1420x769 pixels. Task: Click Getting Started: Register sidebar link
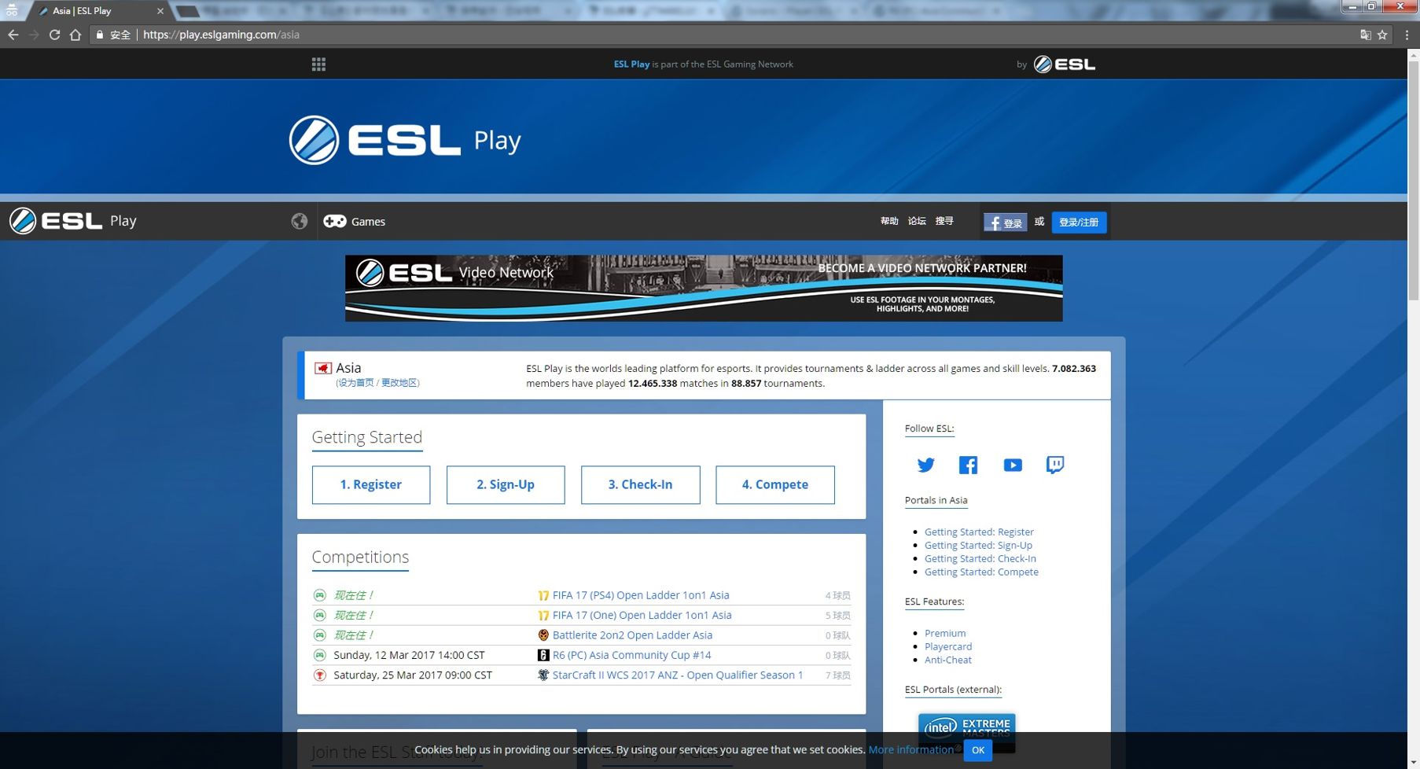979,532
